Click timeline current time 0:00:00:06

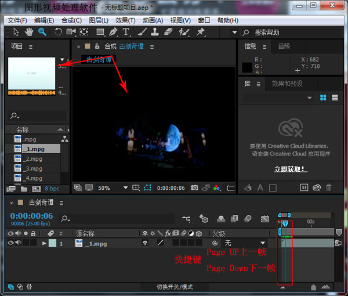pos(31,216)
